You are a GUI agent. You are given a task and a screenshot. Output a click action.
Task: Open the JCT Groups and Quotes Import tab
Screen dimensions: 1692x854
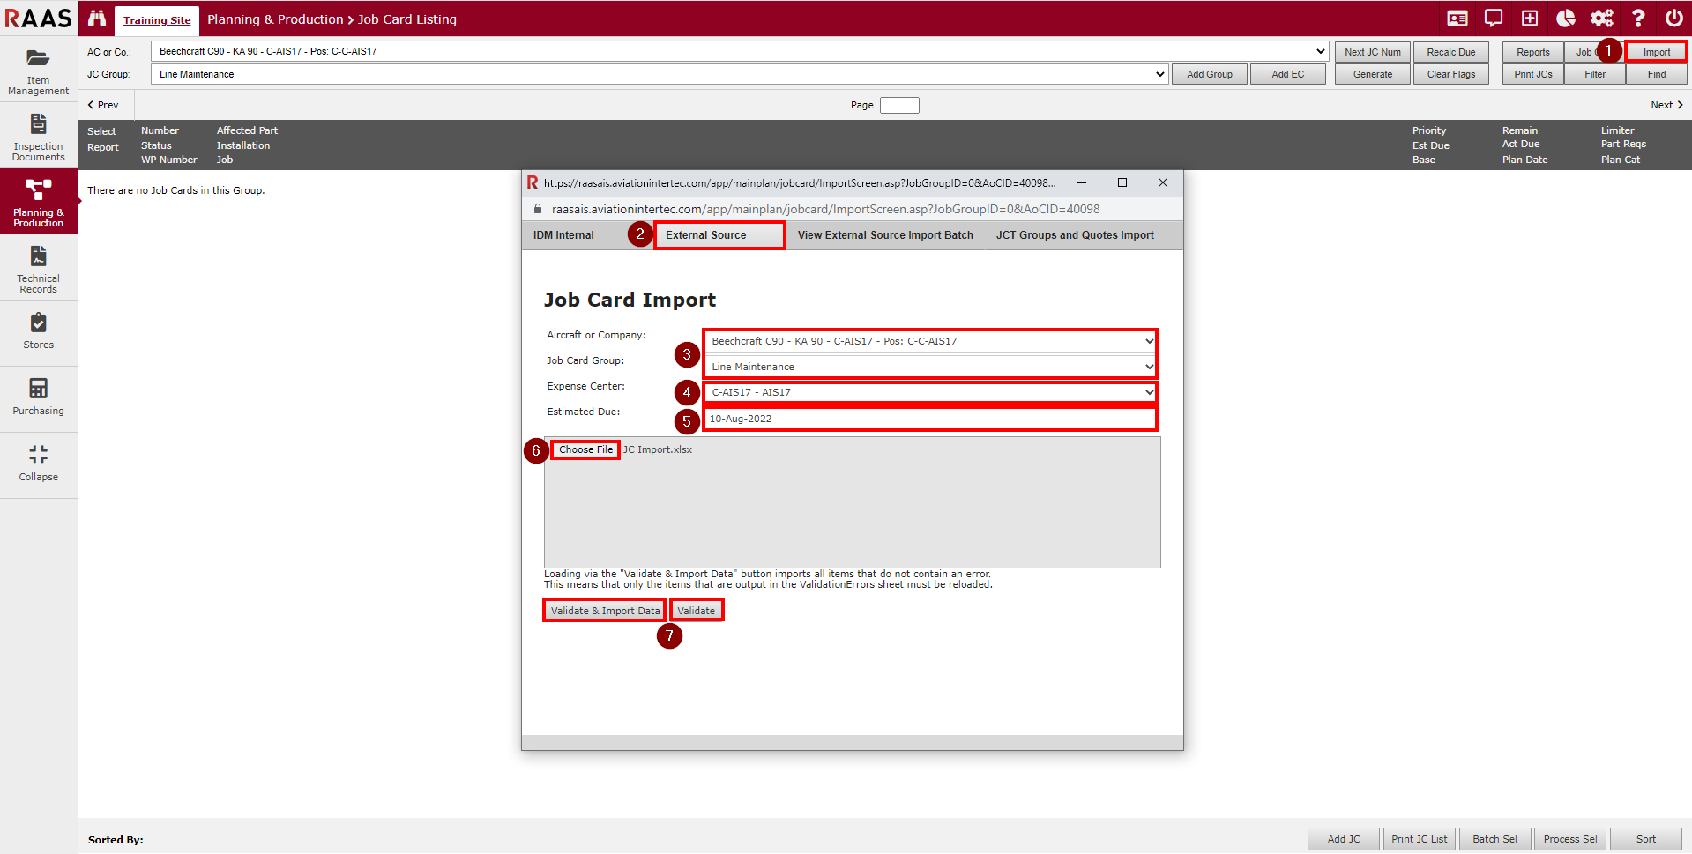1074,235
